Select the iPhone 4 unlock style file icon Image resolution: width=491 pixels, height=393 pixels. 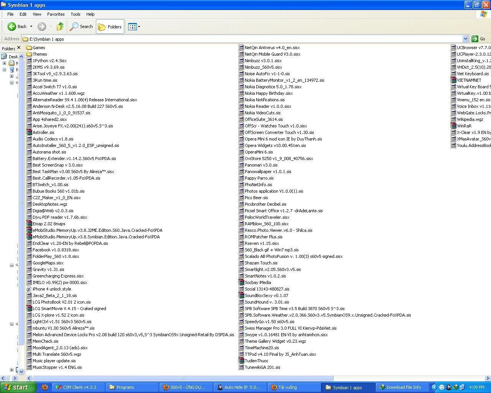point(29,289)
